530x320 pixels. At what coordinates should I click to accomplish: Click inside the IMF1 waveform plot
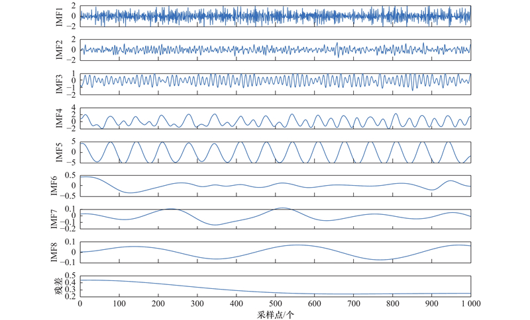click(276, 15)
